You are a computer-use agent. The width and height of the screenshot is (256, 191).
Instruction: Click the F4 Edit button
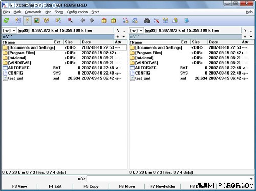[55, 186]
